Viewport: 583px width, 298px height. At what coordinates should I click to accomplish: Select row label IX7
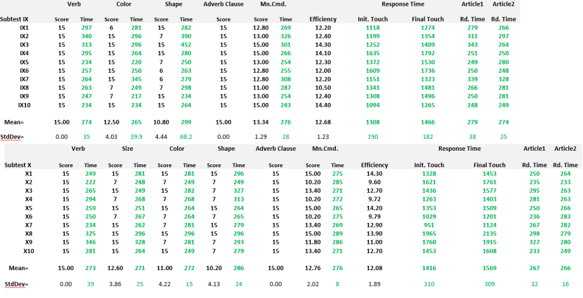(x=24, y=79)
